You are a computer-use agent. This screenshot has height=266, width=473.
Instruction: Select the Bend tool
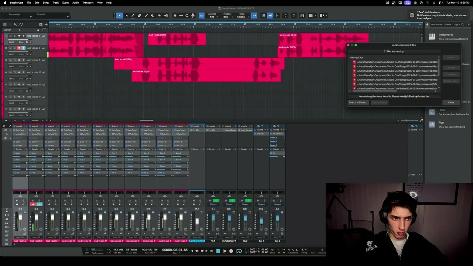[159, 16]
